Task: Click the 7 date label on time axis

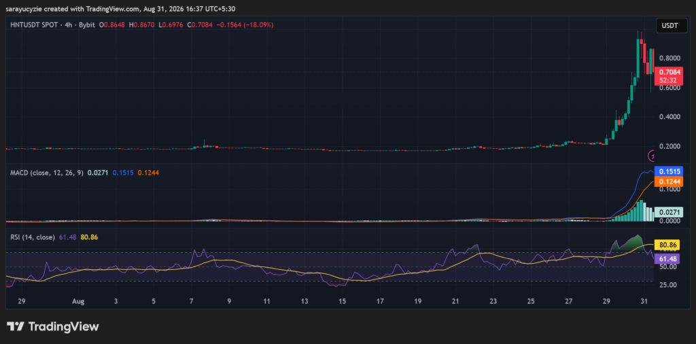Action: pyautogui.click(x=191, y=301)
